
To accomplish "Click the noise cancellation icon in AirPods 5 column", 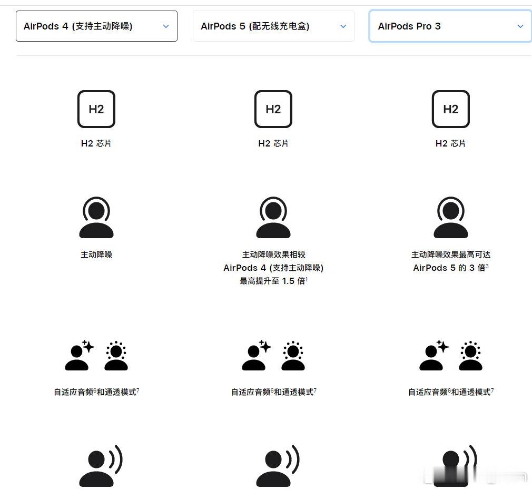I will tap(273, 217).
